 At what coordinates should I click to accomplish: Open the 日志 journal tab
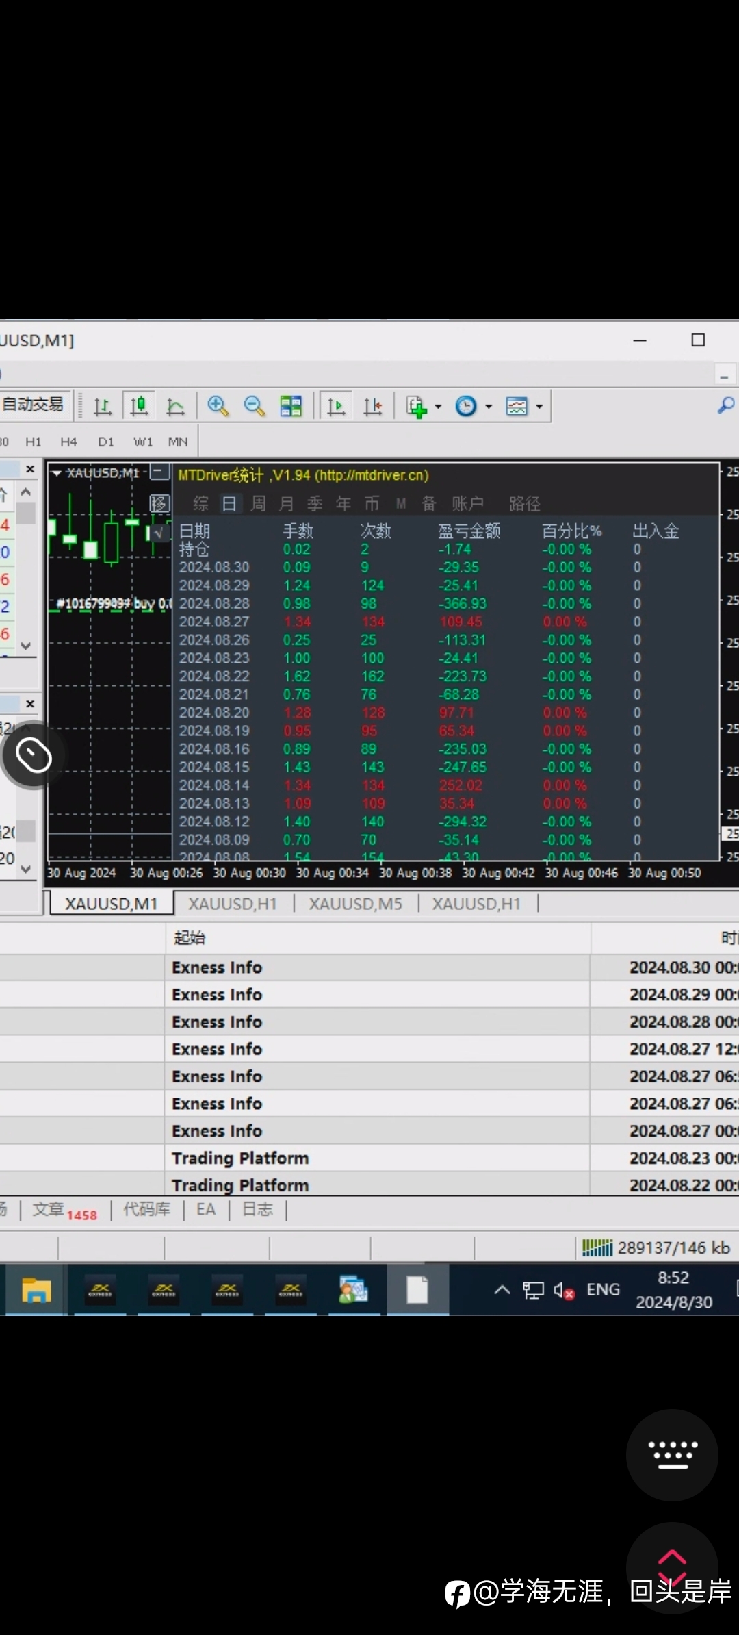pos(257,1210)
